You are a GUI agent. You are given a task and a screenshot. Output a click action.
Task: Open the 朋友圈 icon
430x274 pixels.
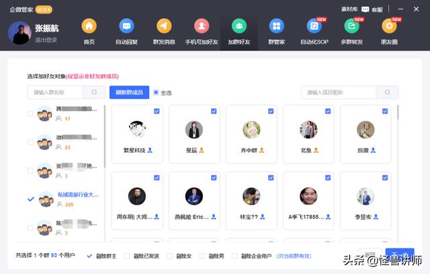point(389,26)
